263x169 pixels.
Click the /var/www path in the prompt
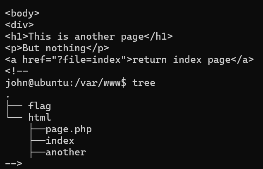[x=103, y=83]
